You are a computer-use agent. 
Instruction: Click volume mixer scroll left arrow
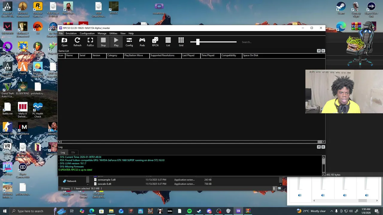pos(314,201)
